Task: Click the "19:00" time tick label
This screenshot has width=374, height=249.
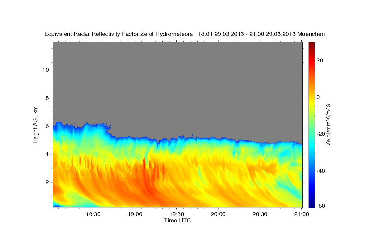Action: 135,214
